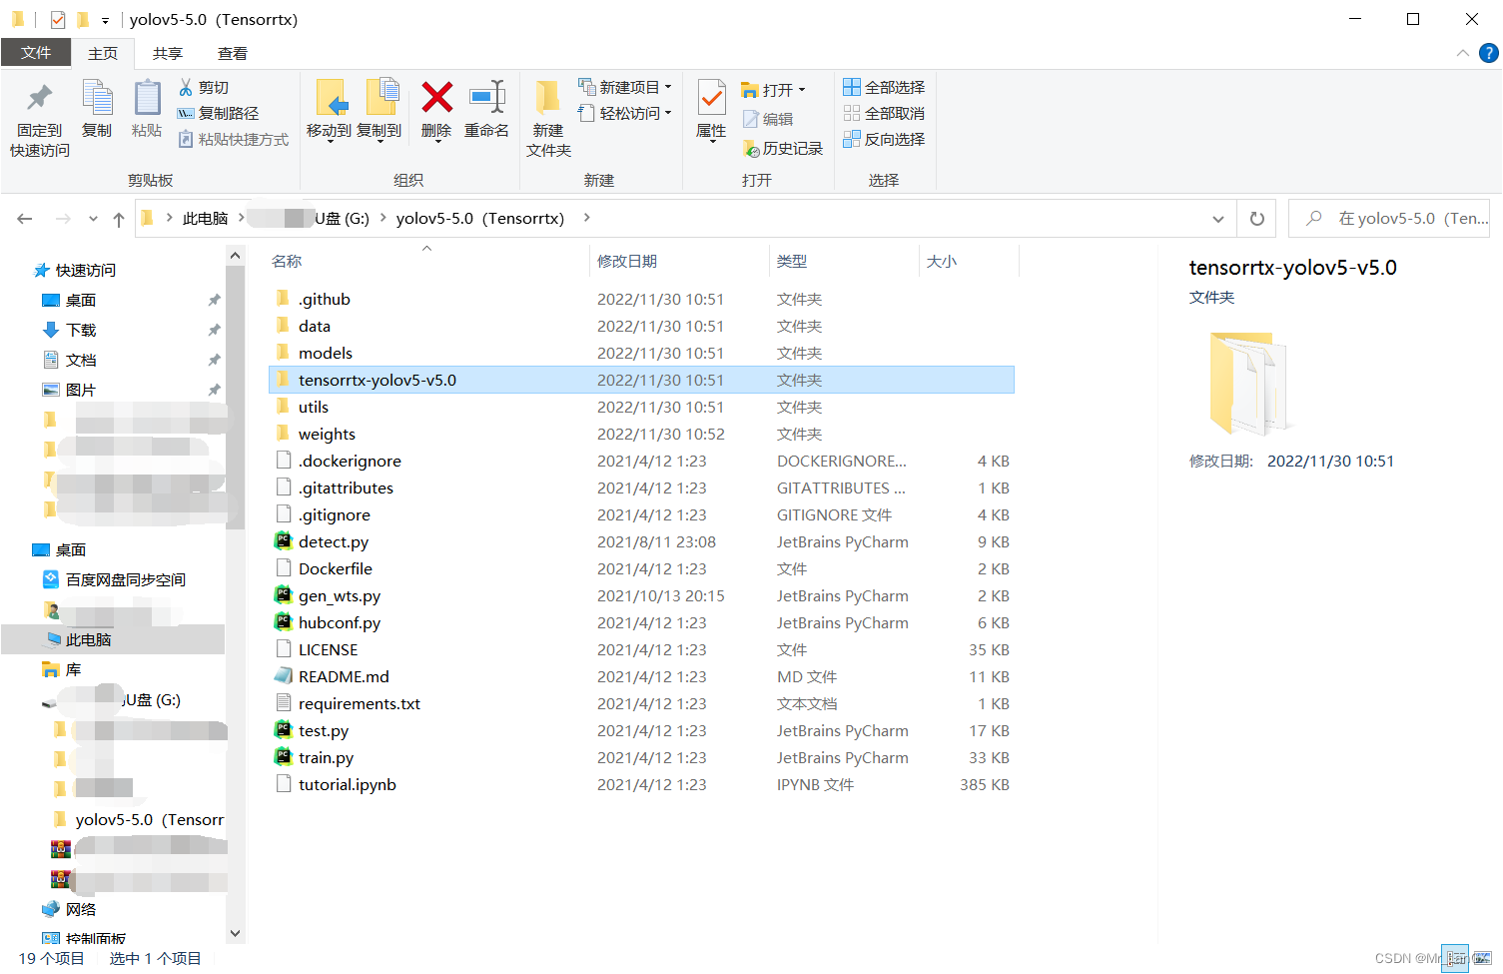Click History (历史记录) icon
The image size is (1503, 974).
[x=751, y=149]
